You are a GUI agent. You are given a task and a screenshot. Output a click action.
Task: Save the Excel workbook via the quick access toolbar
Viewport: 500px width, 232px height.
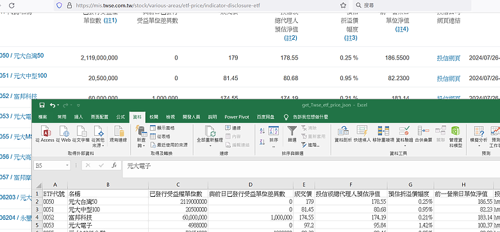[x=42, y=105]
